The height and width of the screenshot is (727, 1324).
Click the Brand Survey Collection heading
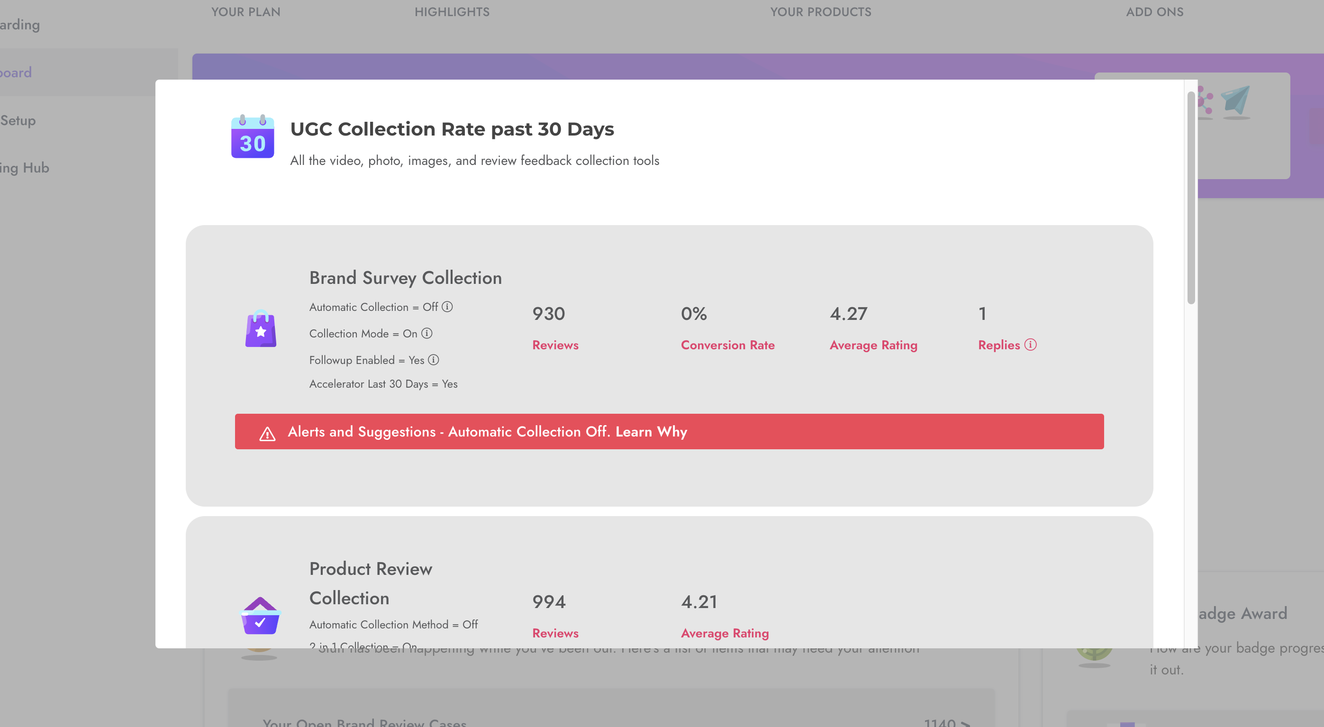coord(405,278)
